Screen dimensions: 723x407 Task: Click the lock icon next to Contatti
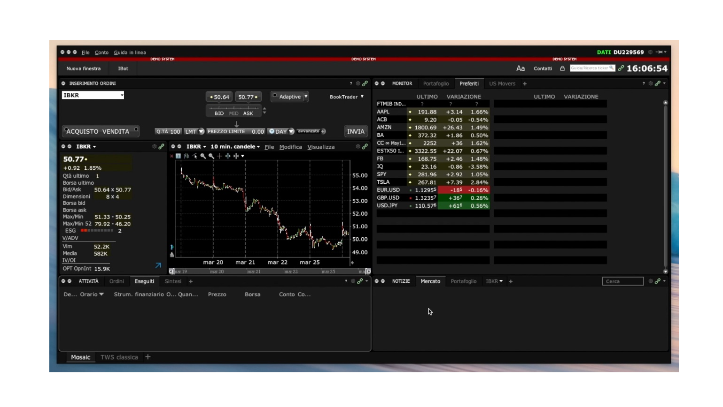tap(562, 68)
